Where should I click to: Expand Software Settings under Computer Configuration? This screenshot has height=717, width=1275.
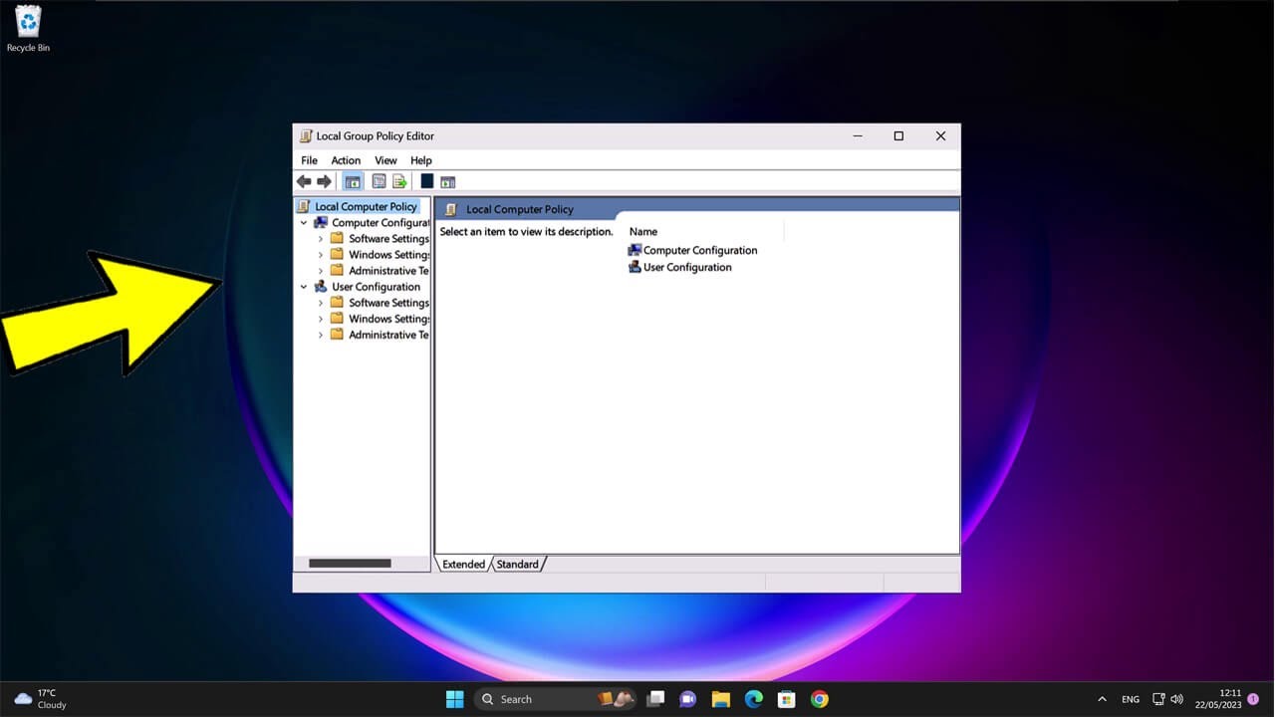tap(320, 239)
